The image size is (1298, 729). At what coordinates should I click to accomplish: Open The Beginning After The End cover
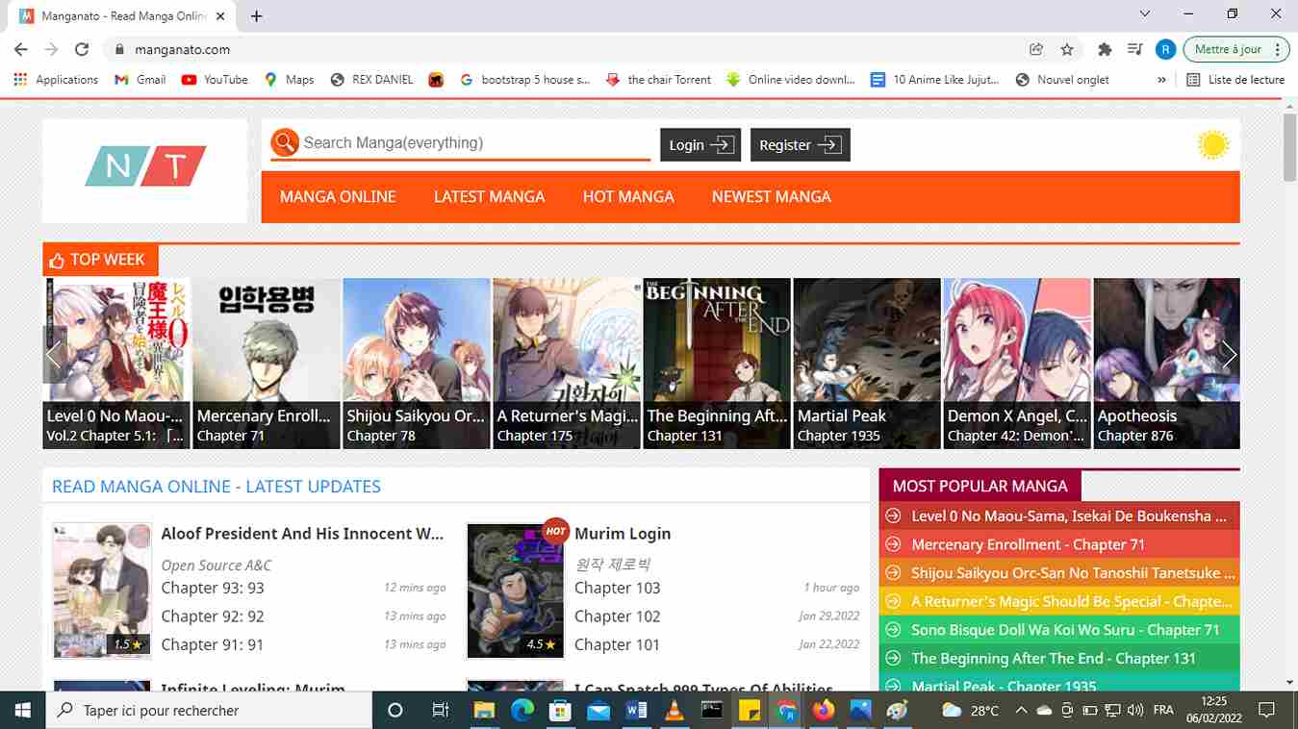[x=717, y=364]
